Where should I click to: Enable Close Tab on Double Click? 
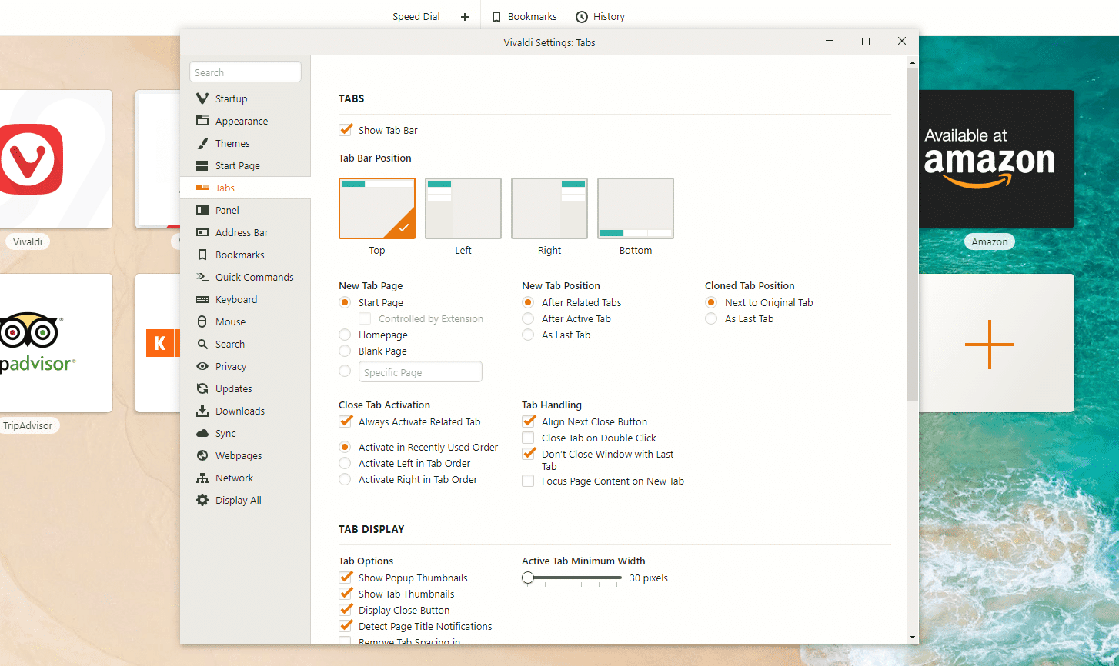(528, 438)
